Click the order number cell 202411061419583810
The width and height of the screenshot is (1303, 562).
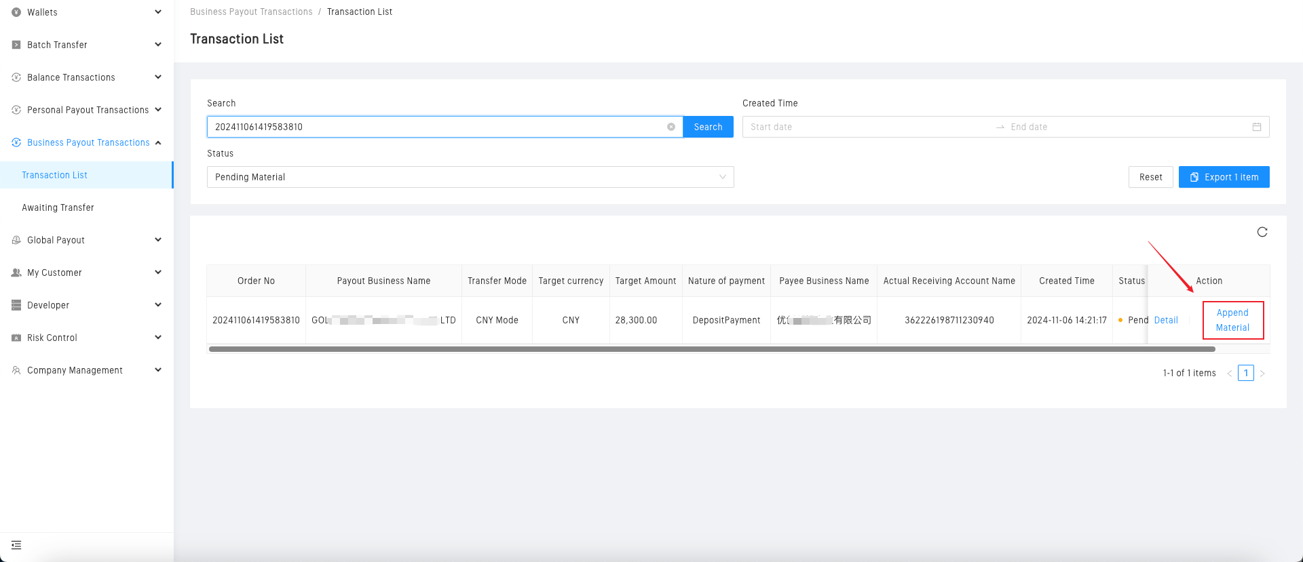(x=256, y=320)
